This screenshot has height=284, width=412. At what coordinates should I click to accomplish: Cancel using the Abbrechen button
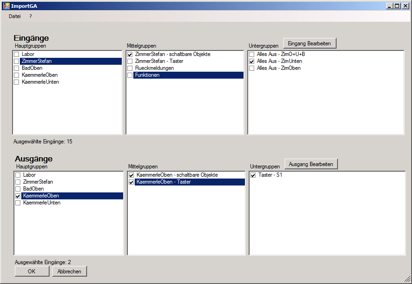[x=69, y=272]
